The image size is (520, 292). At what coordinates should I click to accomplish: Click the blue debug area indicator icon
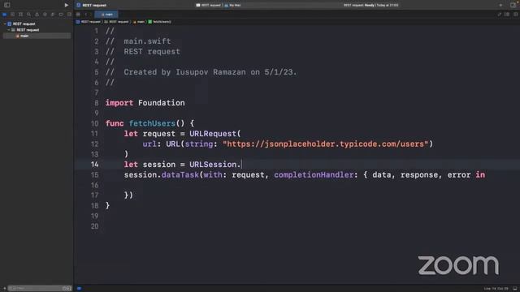point(79,289)
